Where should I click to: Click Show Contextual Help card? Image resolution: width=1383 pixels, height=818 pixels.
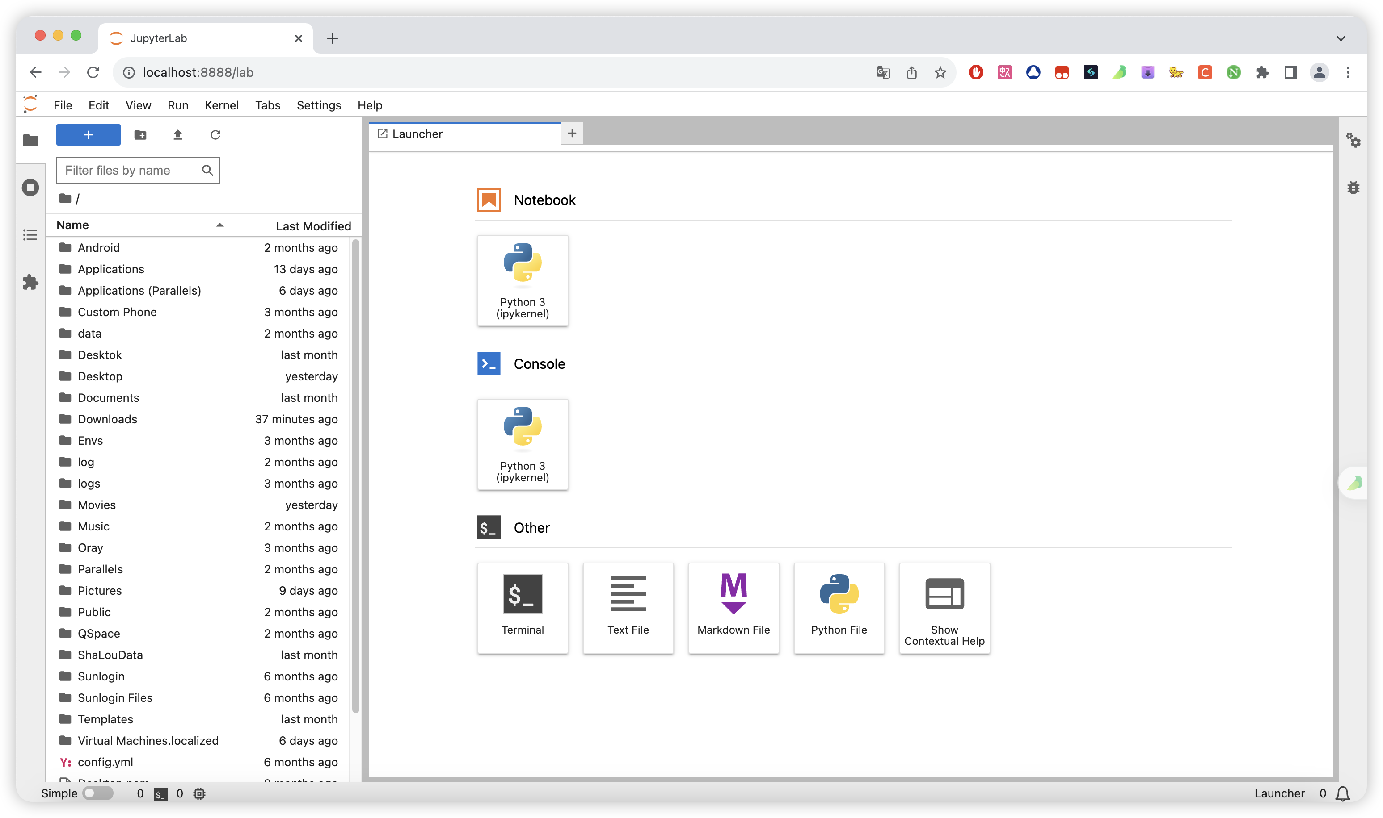pyautogui.click(x=944, y=608)
